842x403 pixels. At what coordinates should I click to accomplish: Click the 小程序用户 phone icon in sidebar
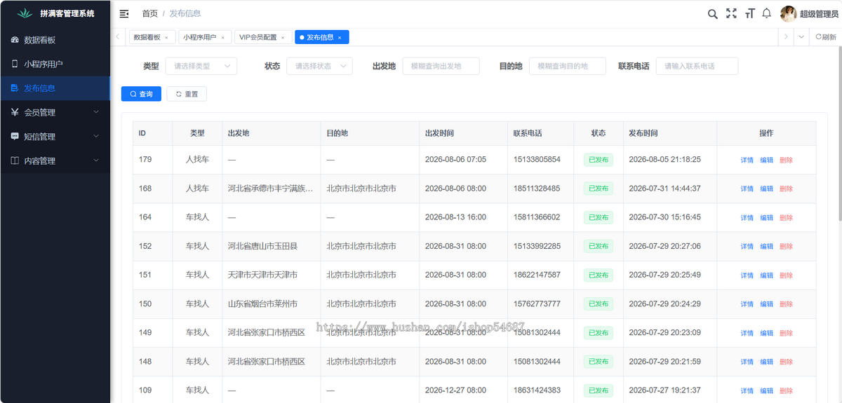coord(15,64)
